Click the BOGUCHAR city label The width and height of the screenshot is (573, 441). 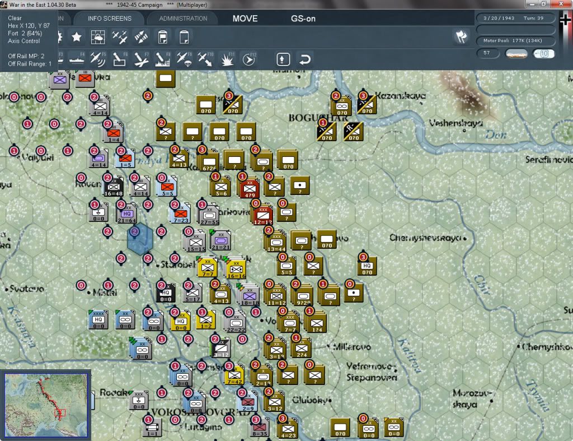(x=318, y=118)
